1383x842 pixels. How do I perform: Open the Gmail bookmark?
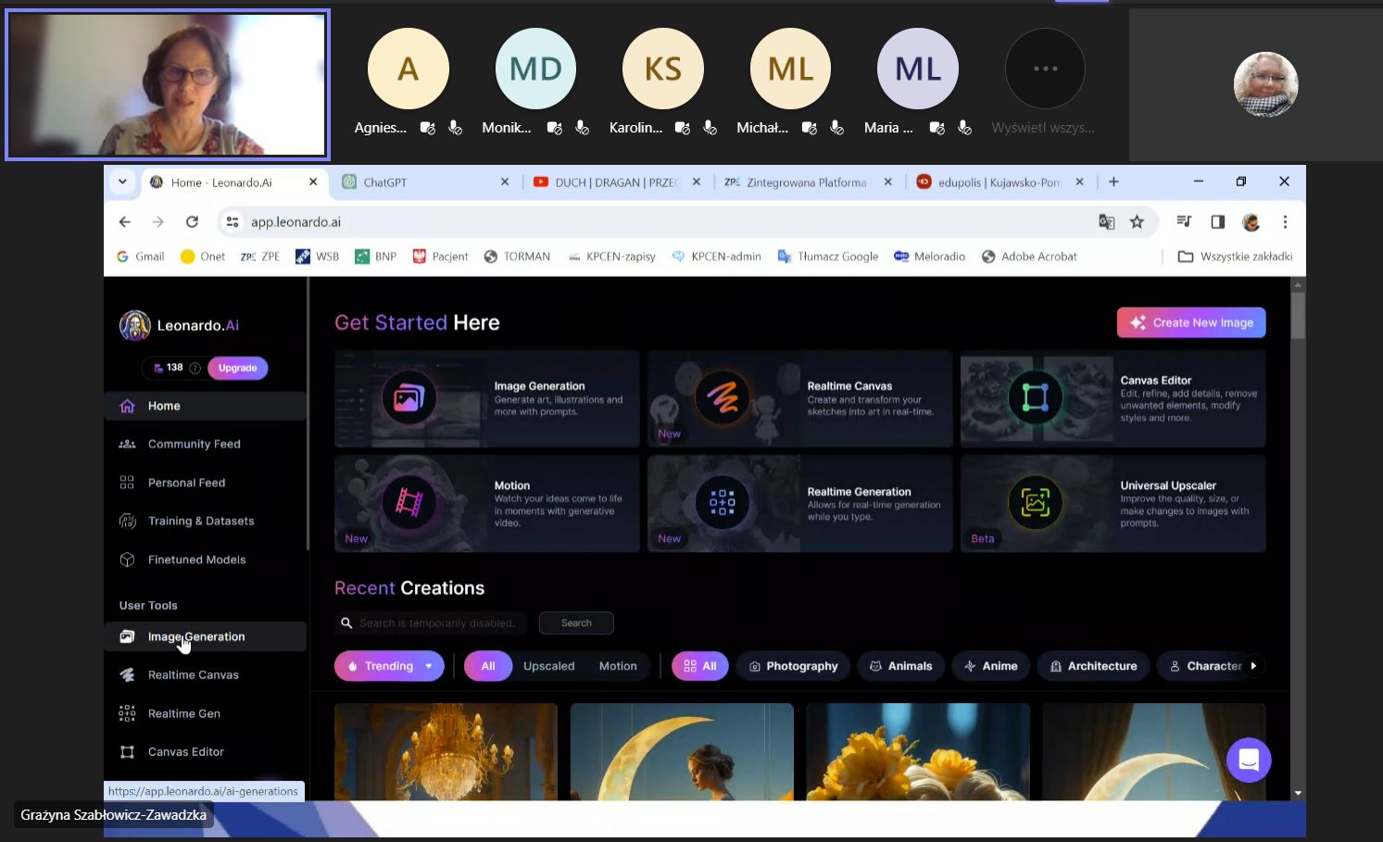140,257
